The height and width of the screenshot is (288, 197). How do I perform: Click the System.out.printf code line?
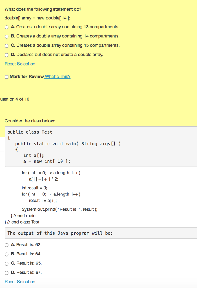(60, 209)
